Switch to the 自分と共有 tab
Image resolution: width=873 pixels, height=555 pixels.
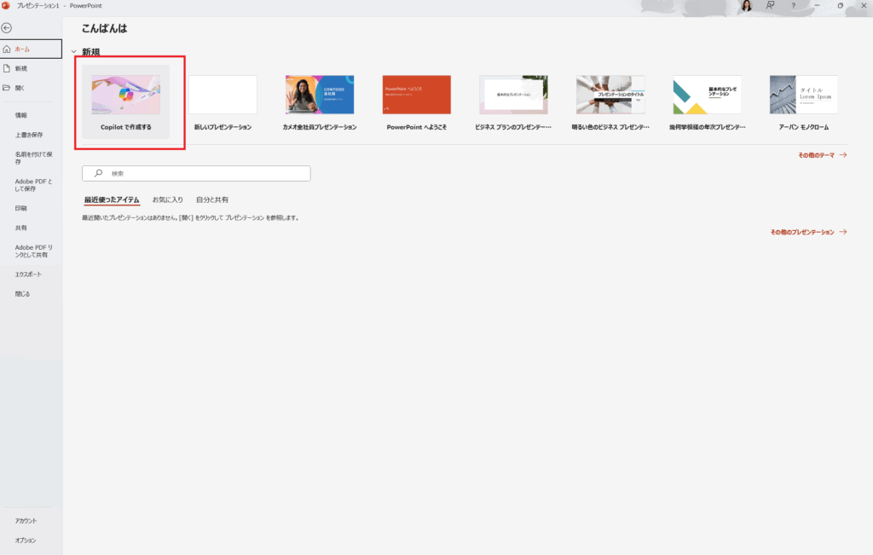pos(211,199)
